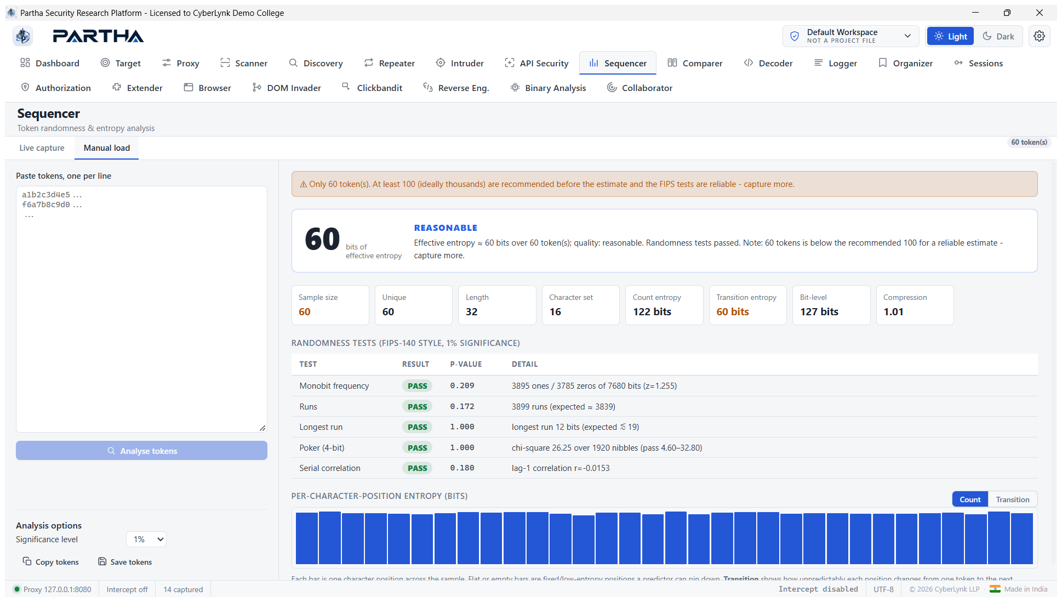Click the Intruder crosshair icon

(441, 63)
